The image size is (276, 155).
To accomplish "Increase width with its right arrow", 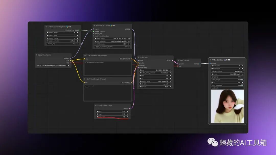I will 128,111.
